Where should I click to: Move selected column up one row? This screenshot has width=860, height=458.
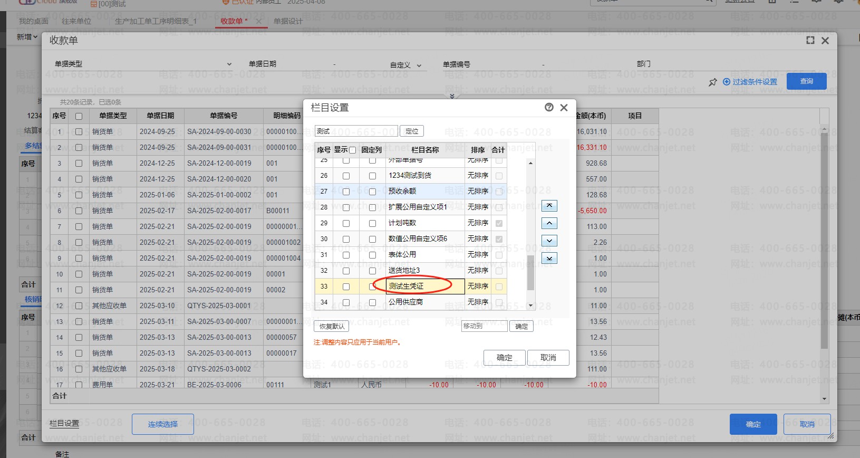[x=549, y=223]
